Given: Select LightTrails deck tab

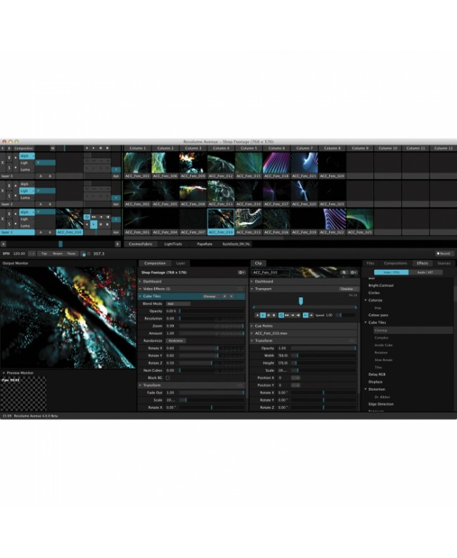Looking at the screenshot, I should point(173,244).
